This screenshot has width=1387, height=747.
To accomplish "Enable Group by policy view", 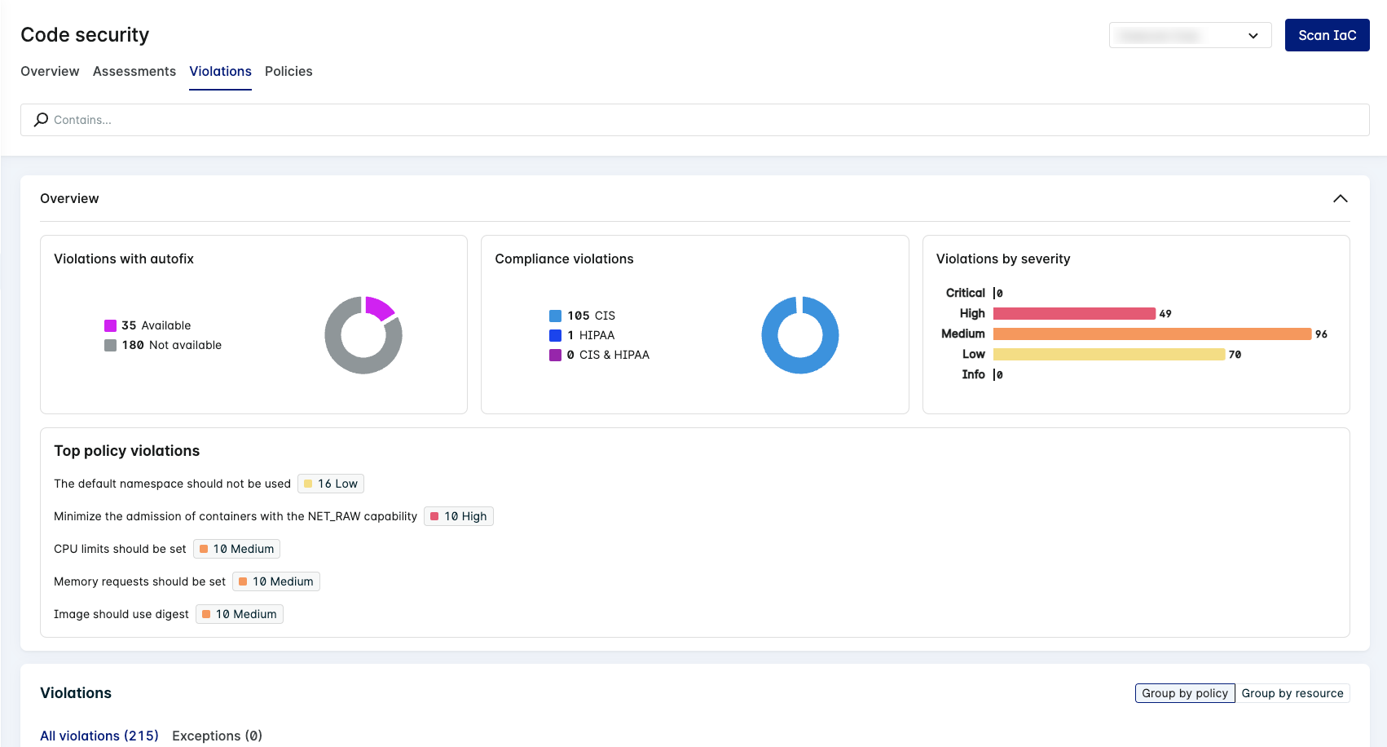I will point(1184,693).
